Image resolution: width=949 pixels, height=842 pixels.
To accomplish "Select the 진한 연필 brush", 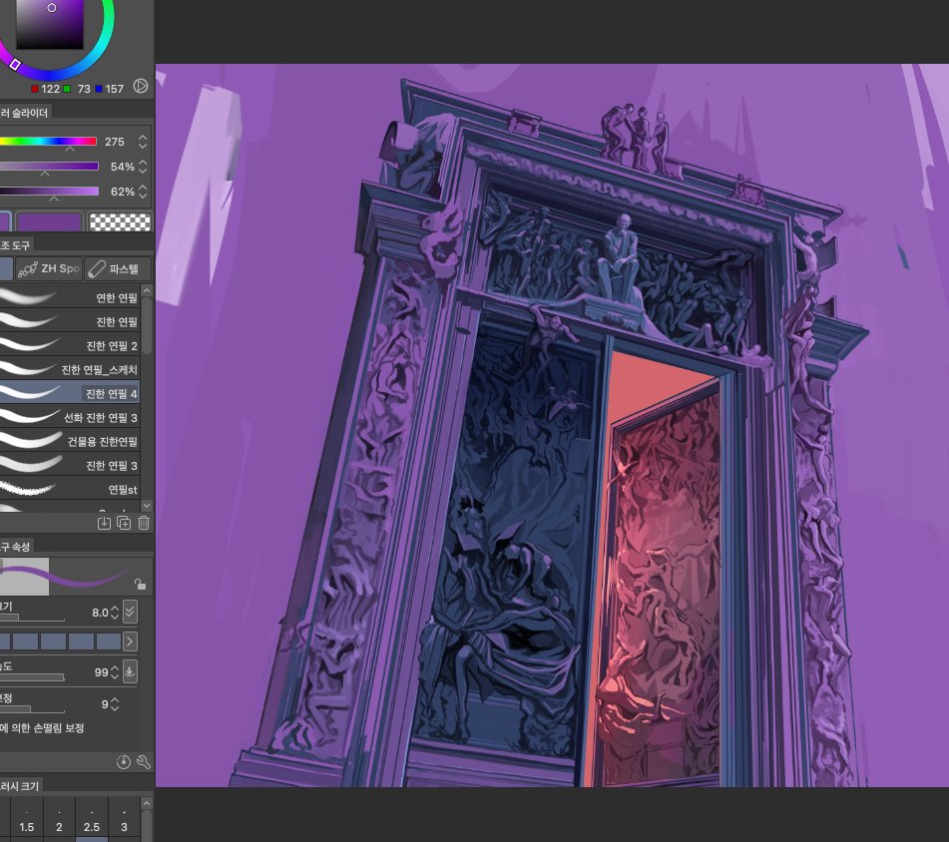I will pyautogui.click(x=70, y=321).
